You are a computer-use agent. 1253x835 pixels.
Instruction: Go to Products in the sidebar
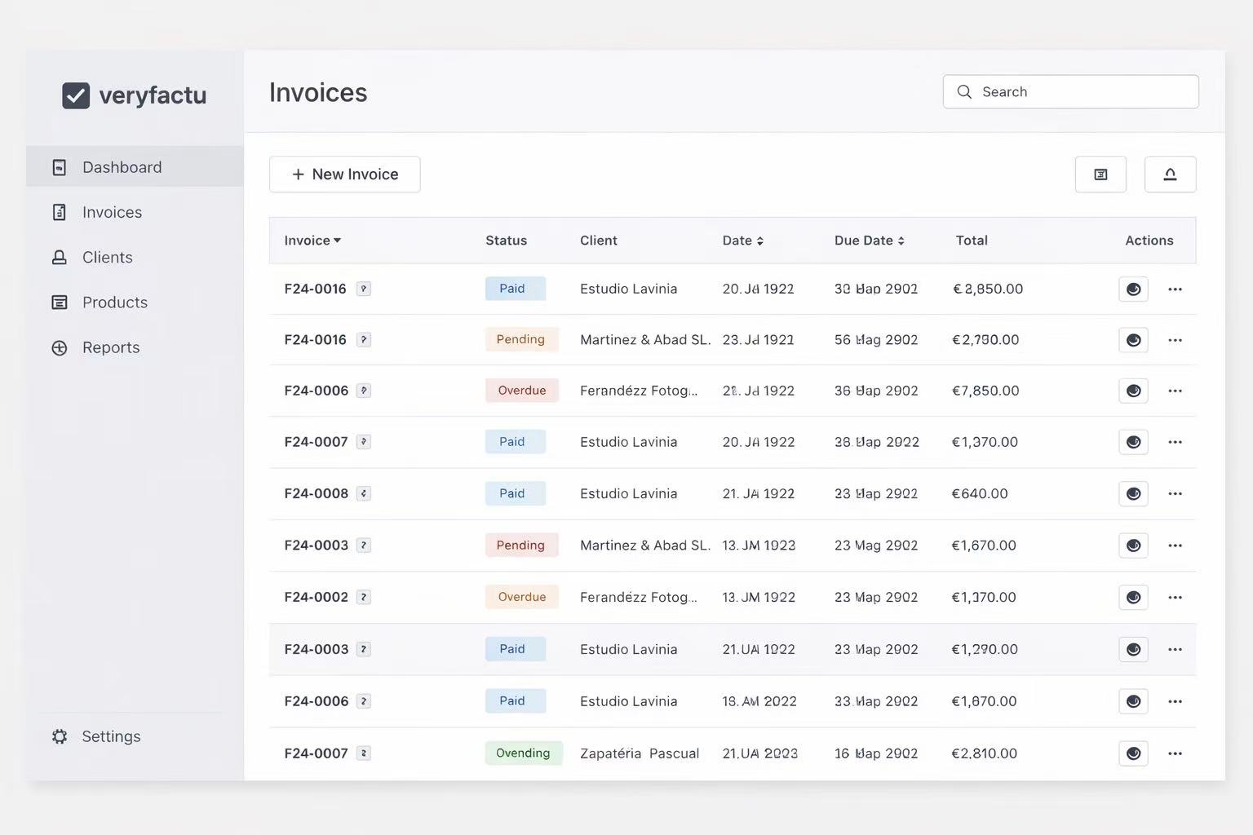point(114,303)
